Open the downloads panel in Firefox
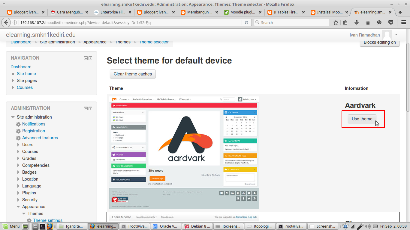410x230 pixels. coord(357,22)
